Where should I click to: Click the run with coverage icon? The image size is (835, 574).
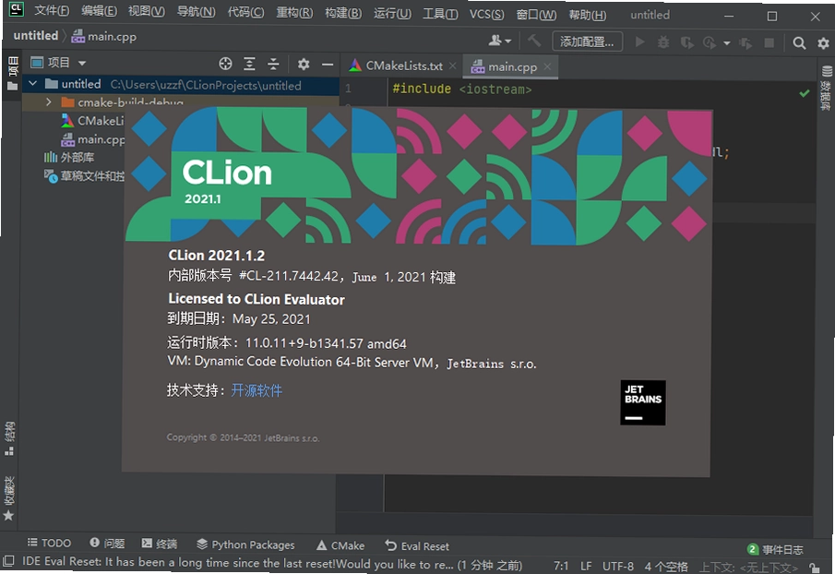click(x=687, y=42)
